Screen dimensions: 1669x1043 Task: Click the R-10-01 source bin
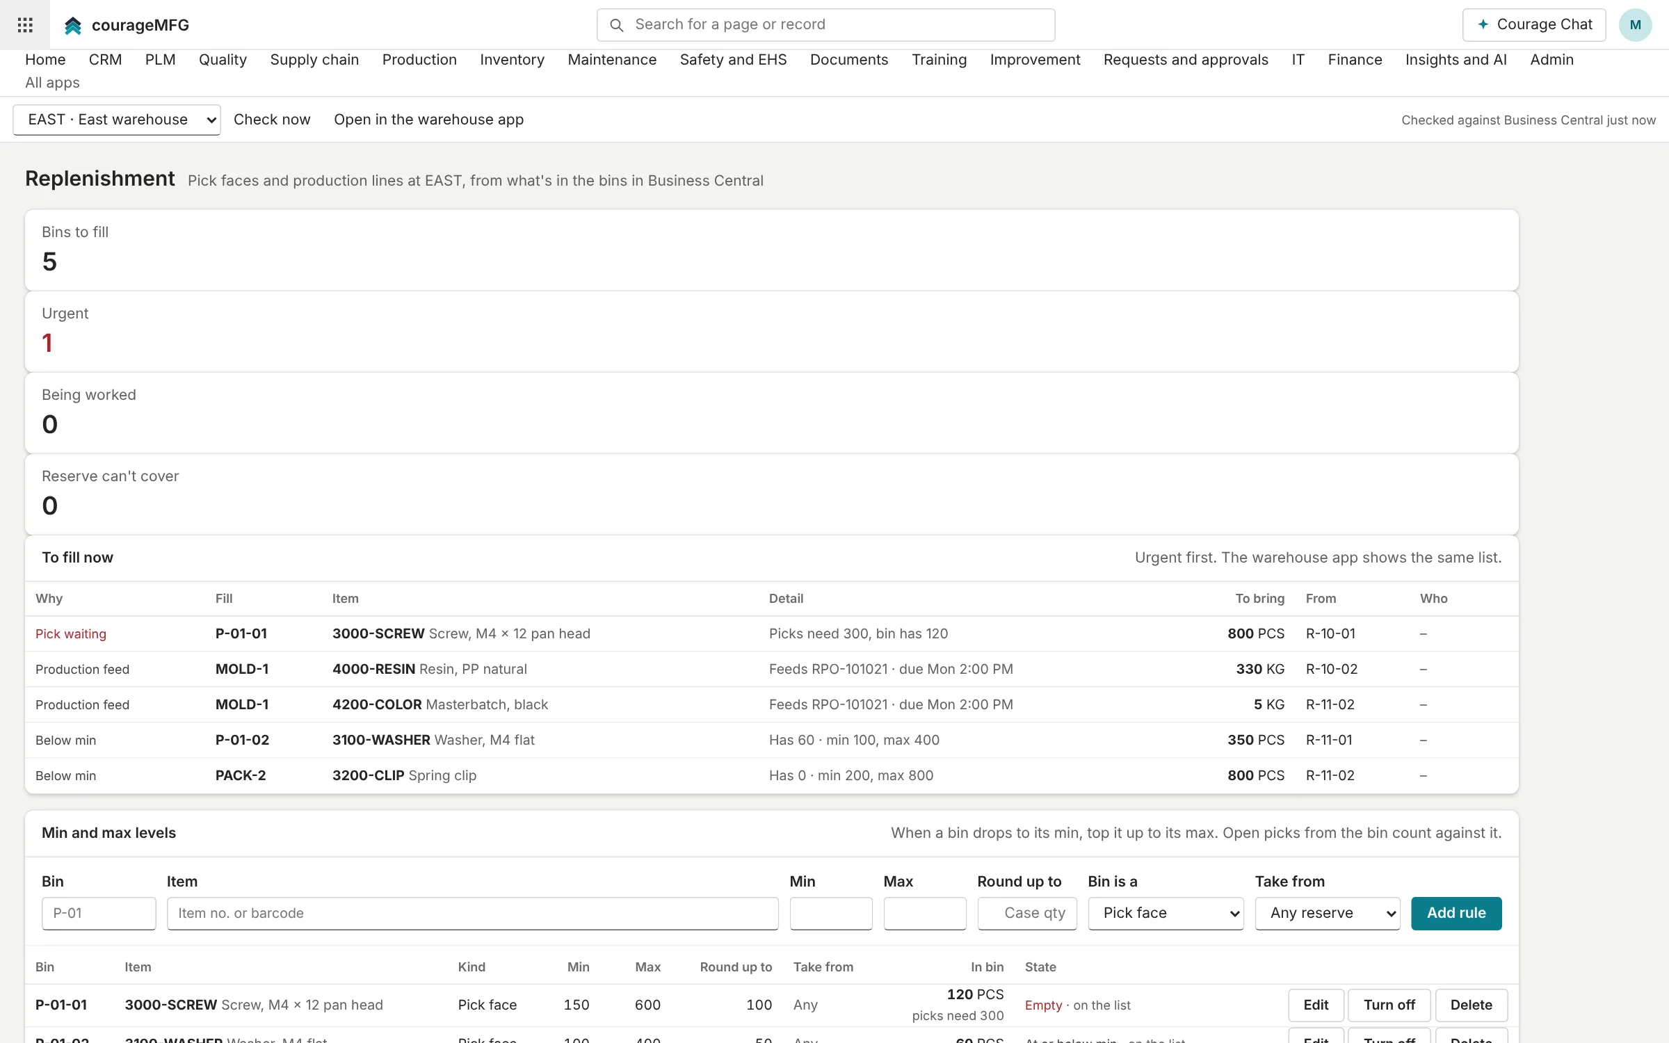pos(1330,633)
